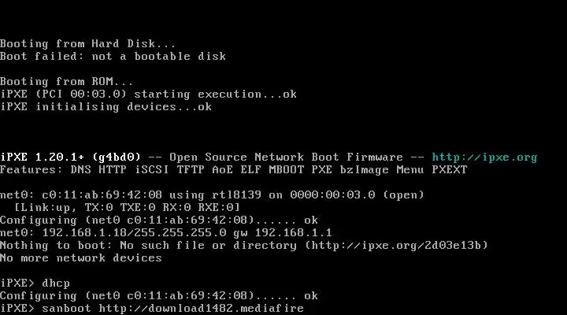Click the 'Features:' line listing DNS HTTP iSCSI
Image resolution: width=567 pixels, height=315 pixels.
[x=233, y=170]
